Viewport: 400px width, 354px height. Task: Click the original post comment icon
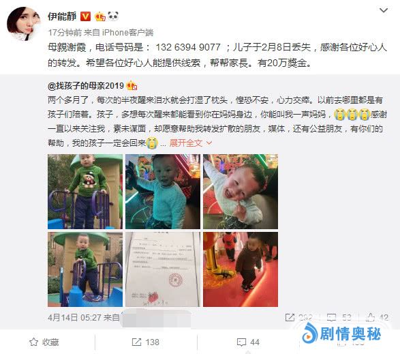[x=331, y=317]
